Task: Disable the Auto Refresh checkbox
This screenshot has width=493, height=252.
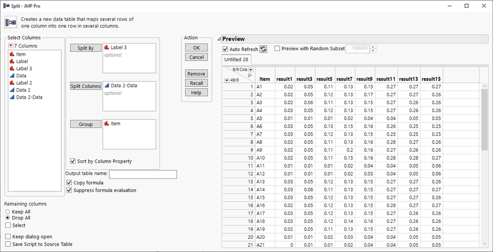Action: click(x=226, y=49)
